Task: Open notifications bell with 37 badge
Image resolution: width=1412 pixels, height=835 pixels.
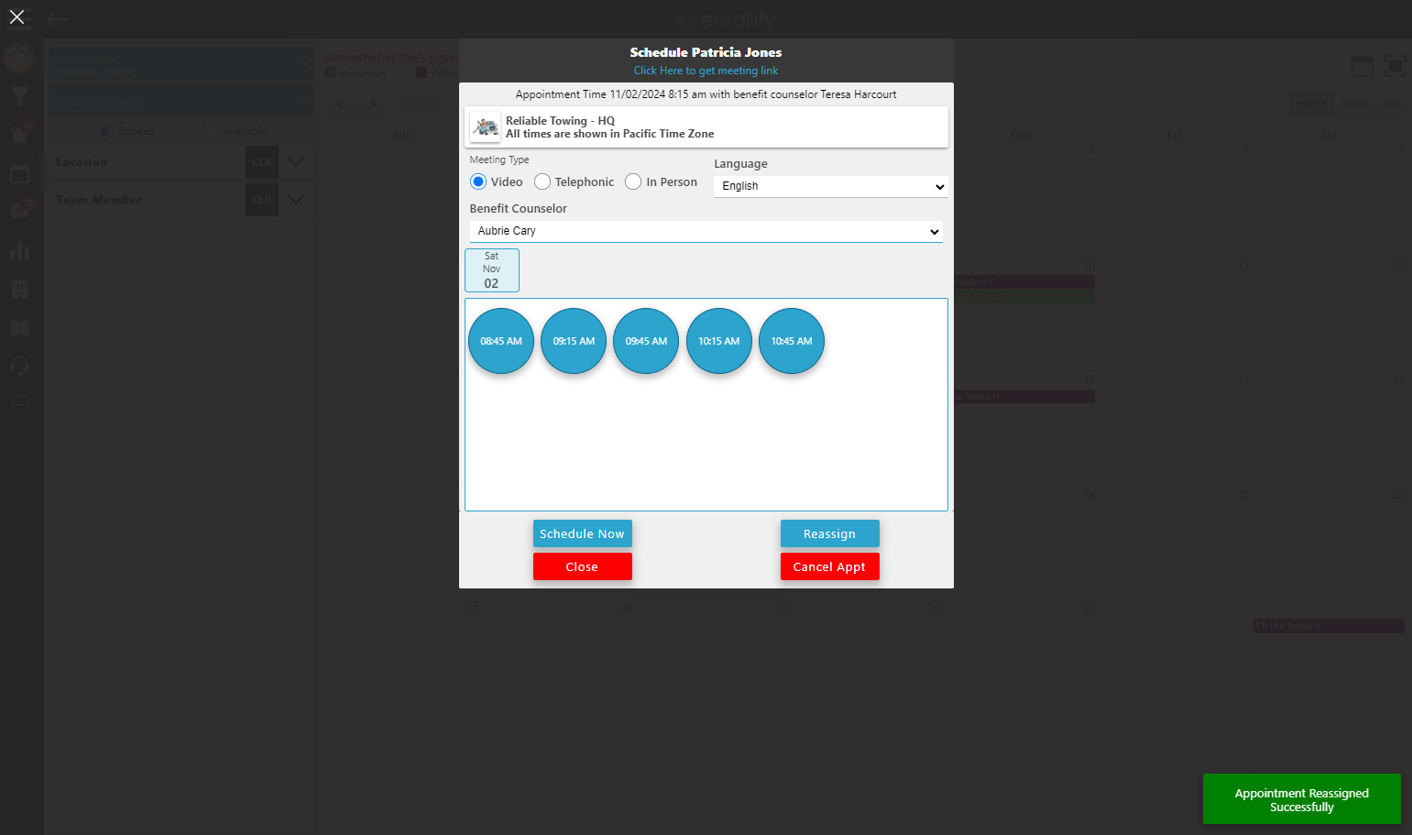Action: click(x=19, y=134)
